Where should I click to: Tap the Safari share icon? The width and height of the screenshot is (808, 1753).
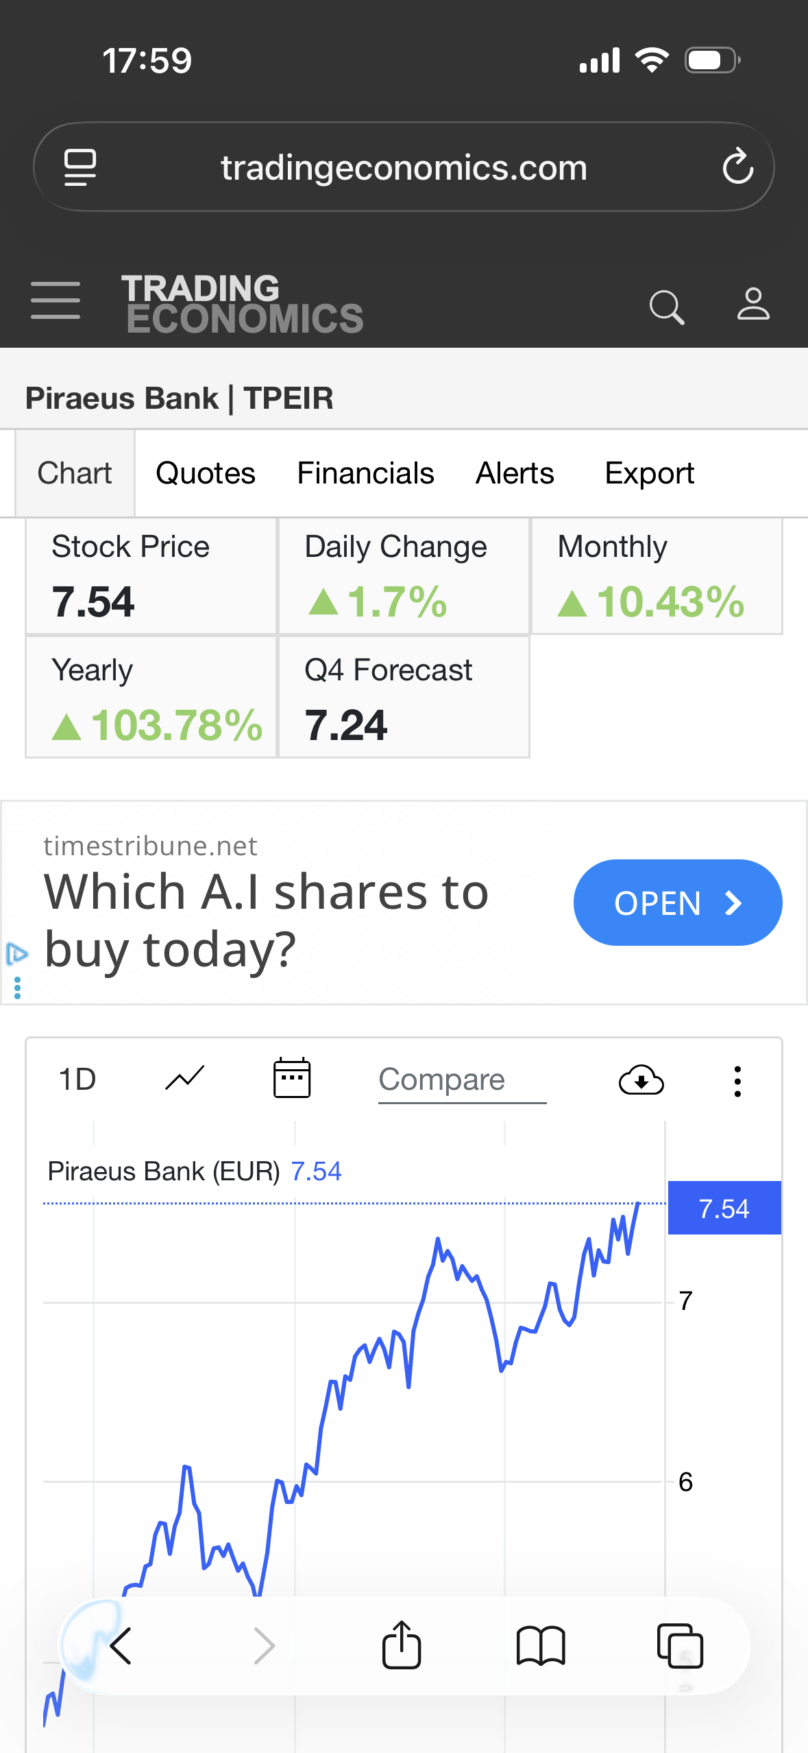402,1645
